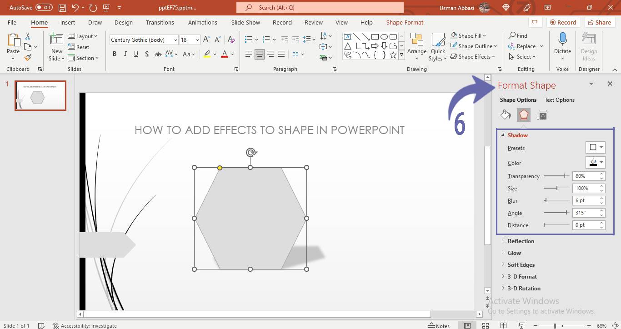This screenshot has width=621, height=329.
Task: Click the Cut scissors icon
Action: click(x=28, y=36)
